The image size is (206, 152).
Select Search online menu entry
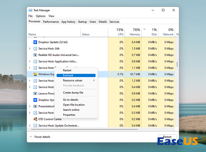pyautogui.click(x=76, y=110)
